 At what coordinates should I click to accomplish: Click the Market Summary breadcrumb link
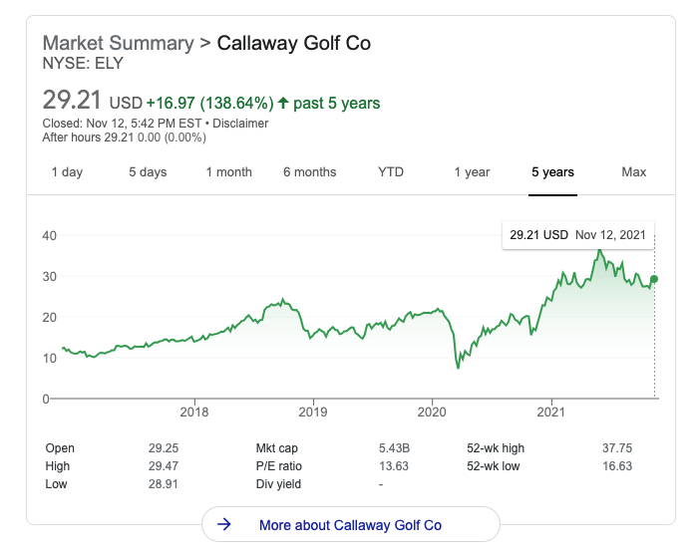[118, 44]
